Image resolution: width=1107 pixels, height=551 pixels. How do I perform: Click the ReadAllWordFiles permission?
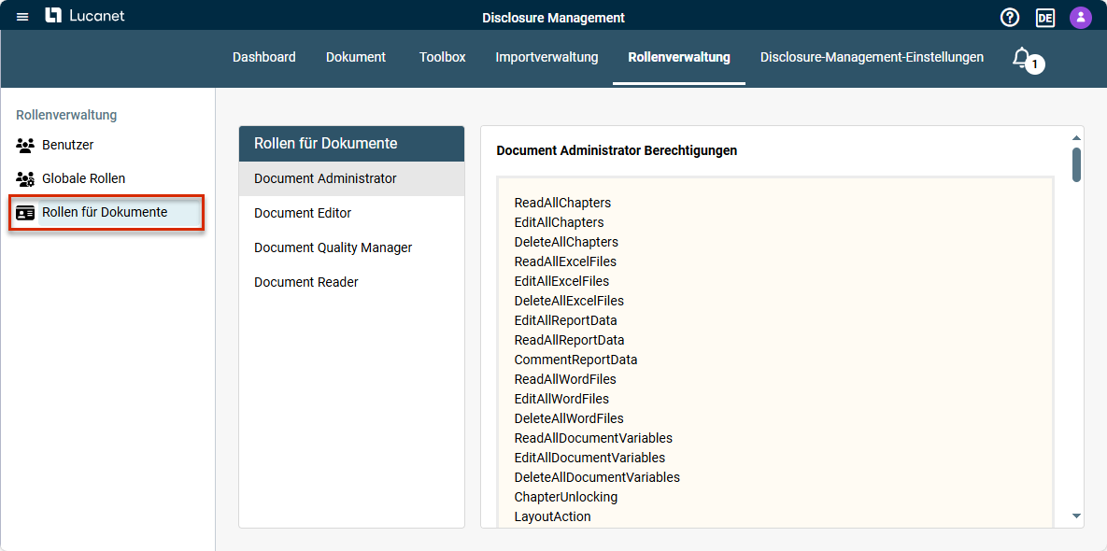[x=565, y=379]
